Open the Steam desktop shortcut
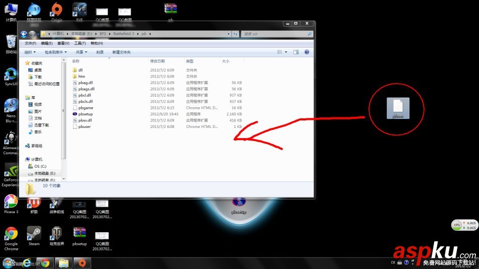Screen dimensions: 479x269 [x=34, y=236]
